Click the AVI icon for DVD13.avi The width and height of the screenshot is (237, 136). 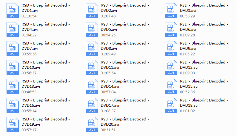coord(12,87)
